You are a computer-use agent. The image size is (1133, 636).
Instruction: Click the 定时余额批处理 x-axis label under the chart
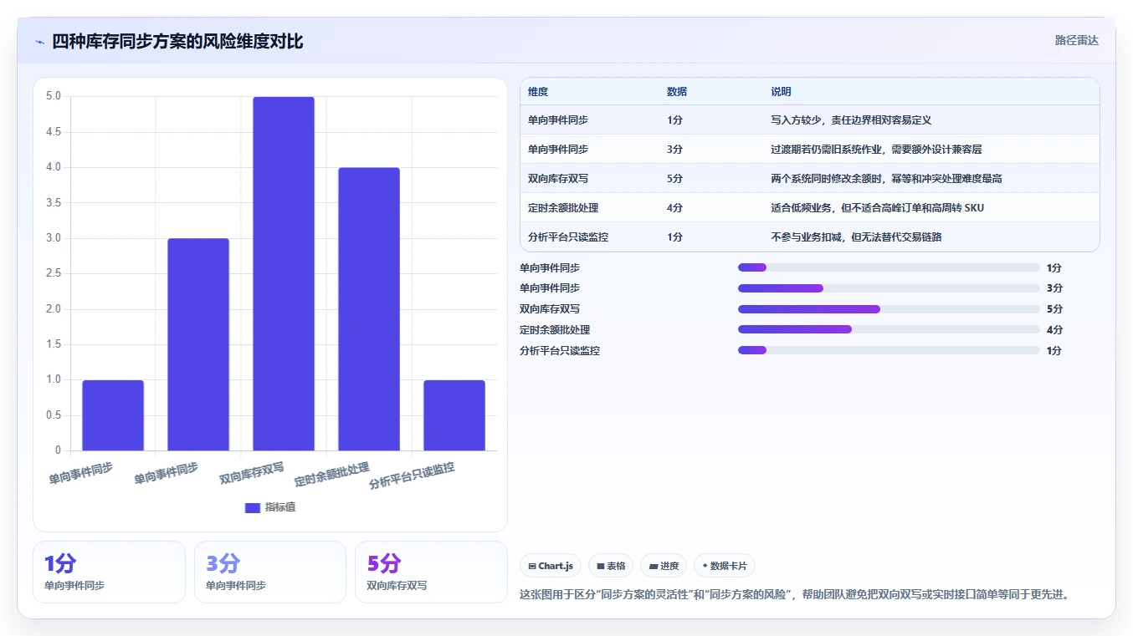coord(332,475)
